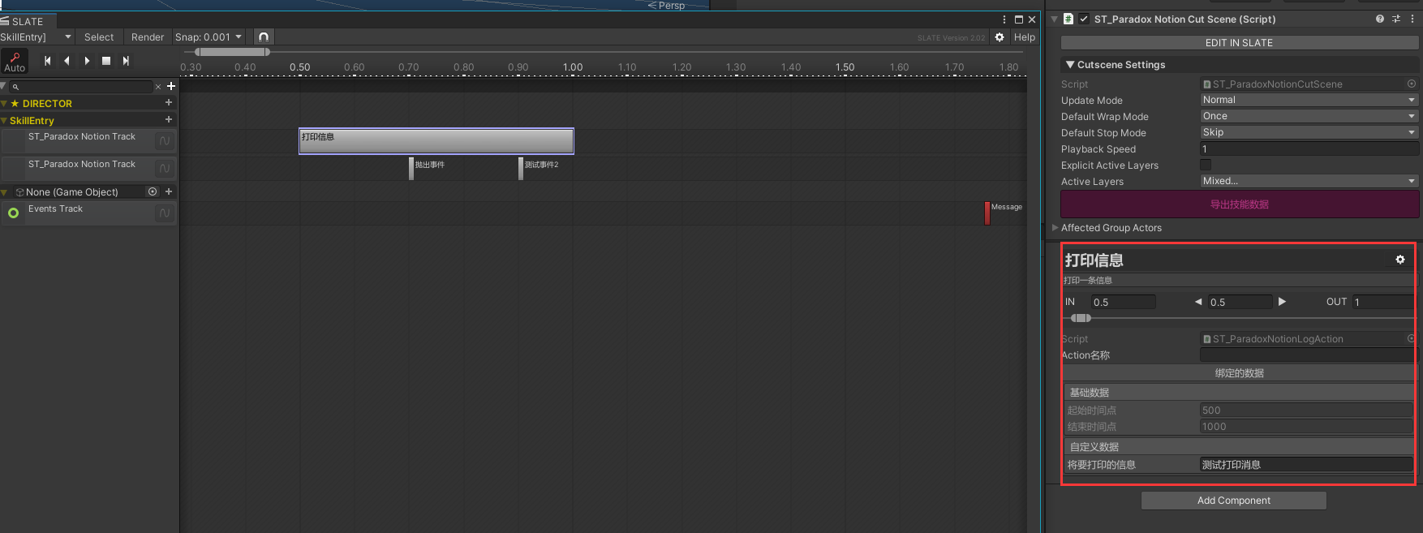The image size is (1423, 533).
Task: Open gear menu of 打印信息 clip
Action: [x=1400, y=260]
